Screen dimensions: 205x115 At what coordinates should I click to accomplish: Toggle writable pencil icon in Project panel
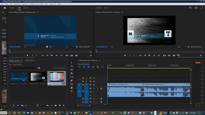coord(10,105)
